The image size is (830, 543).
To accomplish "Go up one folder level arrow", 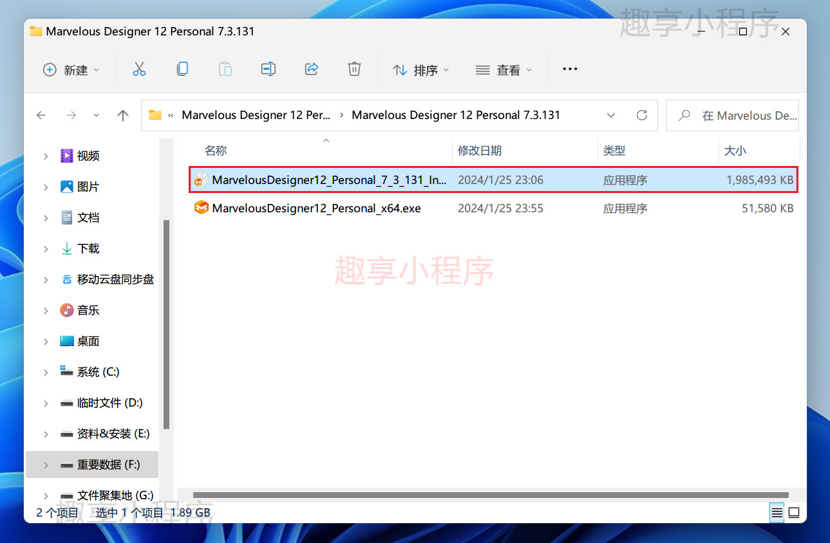I will click(123, 115).
